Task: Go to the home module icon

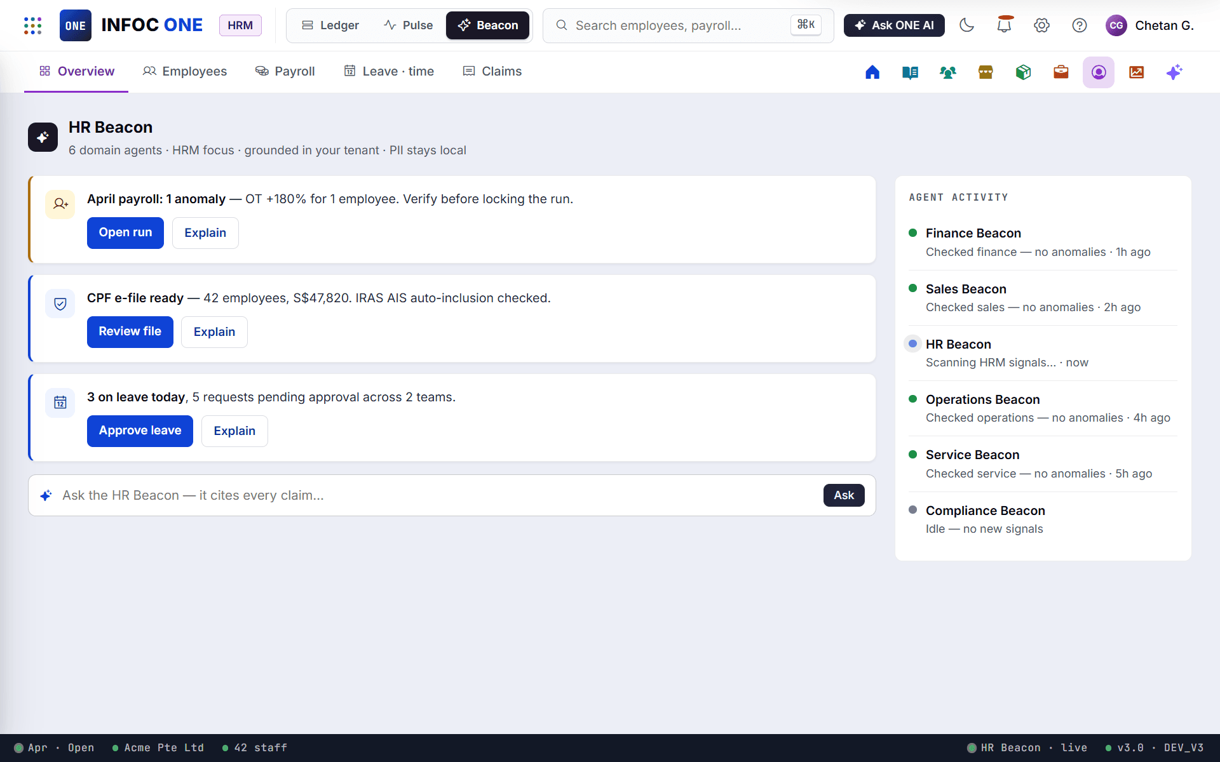Action: click(872, 72)
